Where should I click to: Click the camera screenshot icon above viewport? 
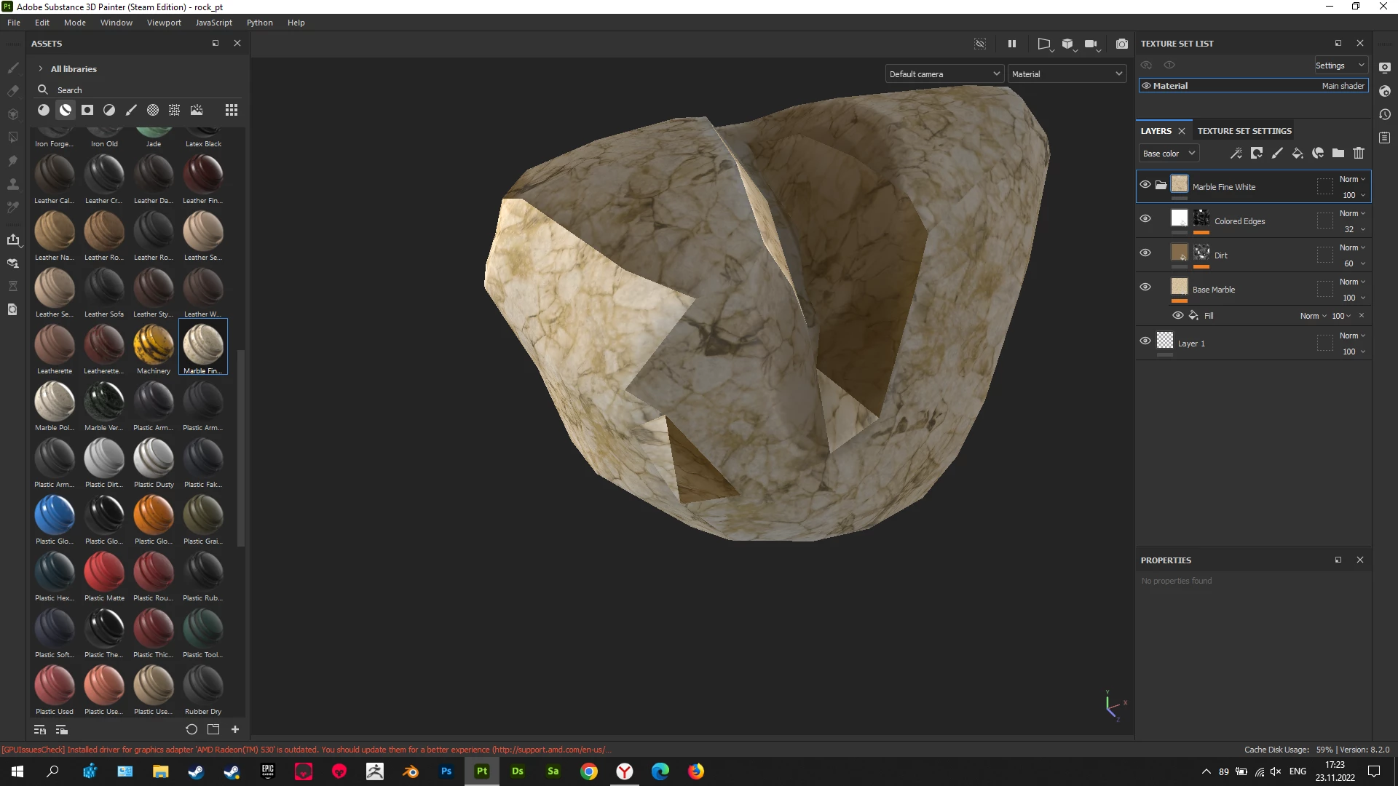[x=1122, y=44]
